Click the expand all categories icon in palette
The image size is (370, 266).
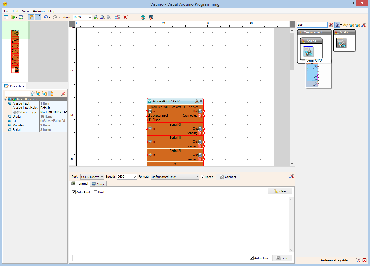pyautogui.click(x=351, y=25)
